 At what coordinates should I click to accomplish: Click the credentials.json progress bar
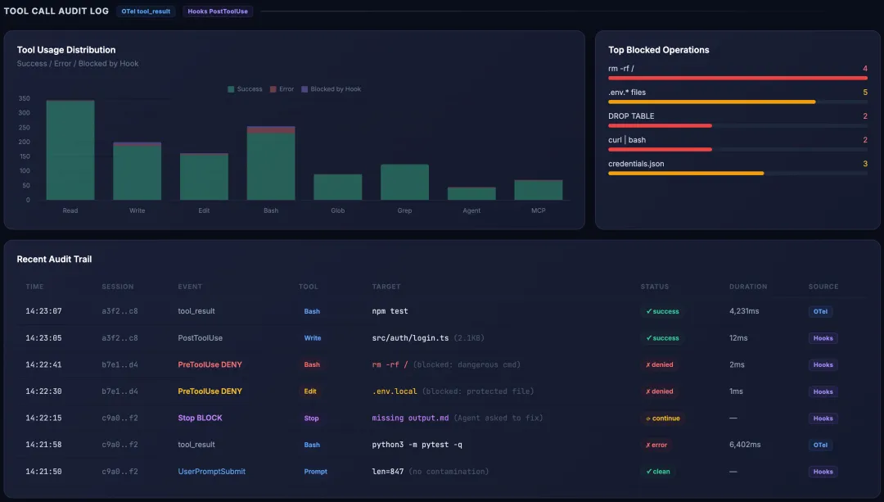[737, 173]
